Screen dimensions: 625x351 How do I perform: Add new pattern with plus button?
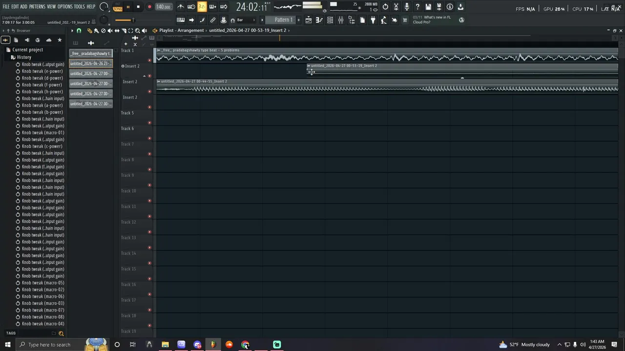(x=299, y=20)
